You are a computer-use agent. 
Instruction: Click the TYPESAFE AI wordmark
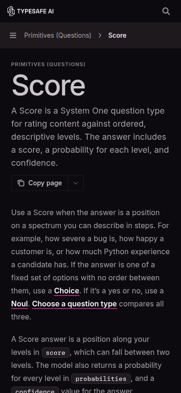pos(35,11)
